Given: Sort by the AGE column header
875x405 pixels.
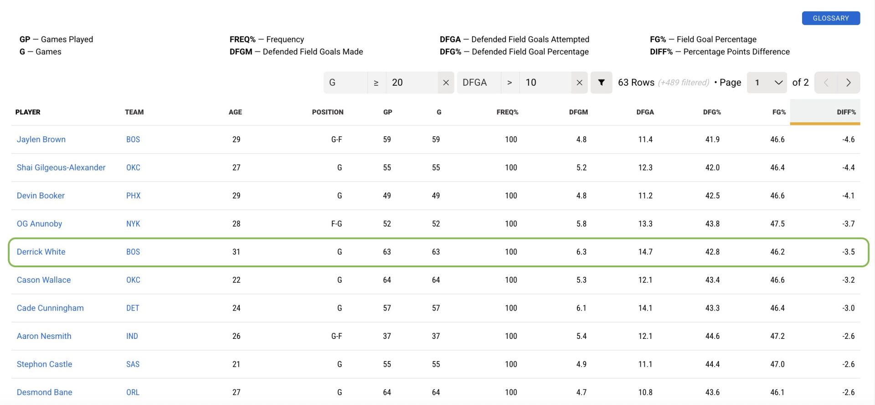Looking at the screenshot, I should pos(235,112).
